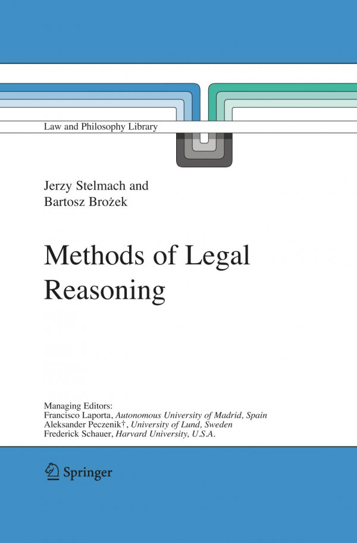
Task: Click the 'Frederick Schauer' editor line
Action: (x=130, y=434)
